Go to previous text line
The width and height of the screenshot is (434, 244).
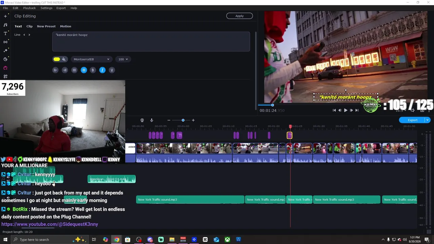click(x=24, y=35)
